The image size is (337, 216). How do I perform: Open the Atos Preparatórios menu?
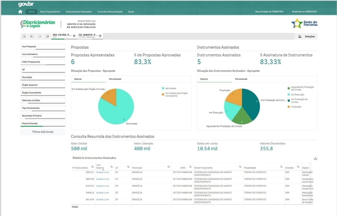click(50, 12)
